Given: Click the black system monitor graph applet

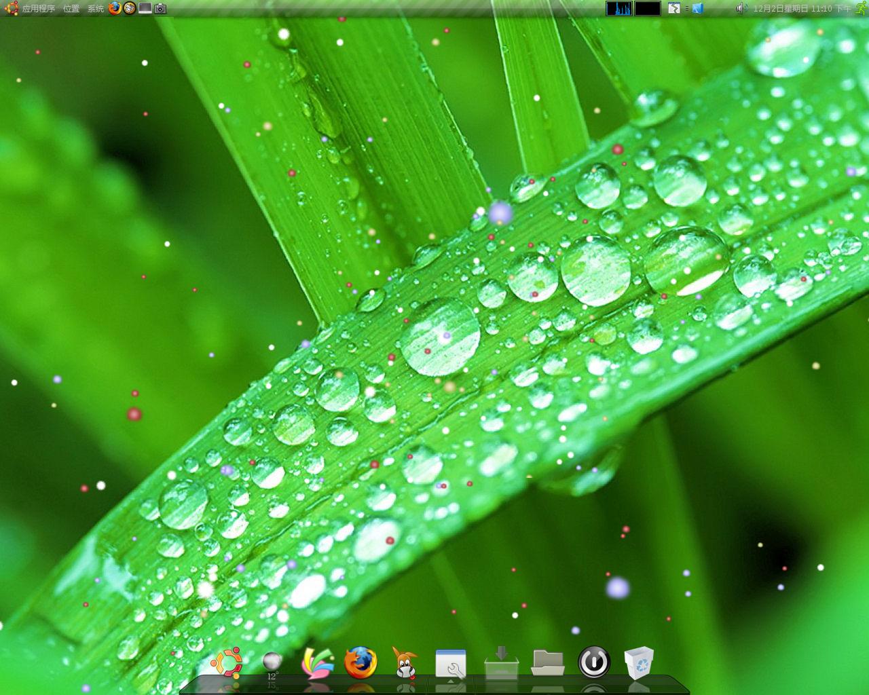Looking at the screenshot, I should (x=648, y=8).
